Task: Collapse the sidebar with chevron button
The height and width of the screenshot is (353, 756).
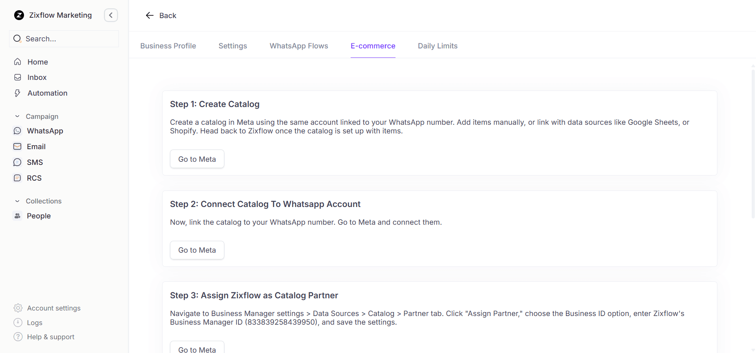Action: tap(111, 15)
